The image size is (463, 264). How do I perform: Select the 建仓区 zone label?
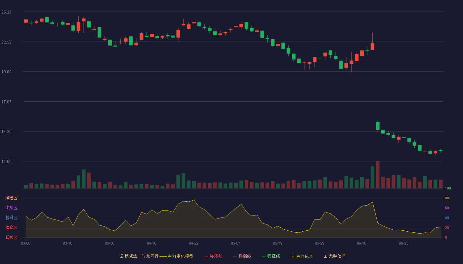pos(11,228)
